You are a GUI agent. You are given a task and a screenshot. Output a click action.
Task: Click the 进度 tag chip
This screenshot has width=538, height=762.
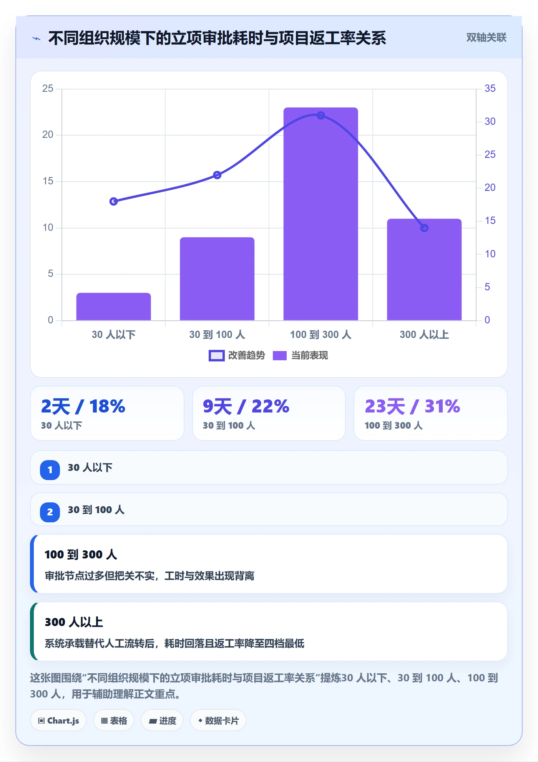click(162, 721)
